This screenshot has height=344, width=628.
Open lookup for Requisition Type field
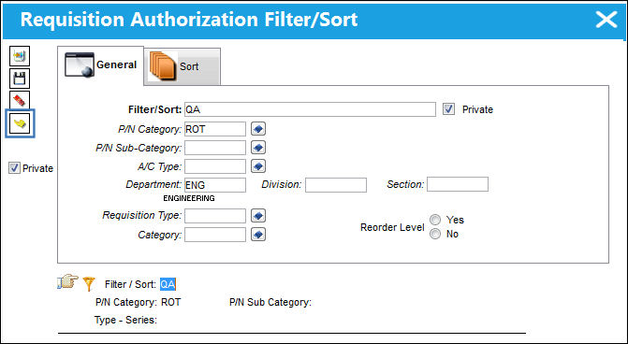258,216
